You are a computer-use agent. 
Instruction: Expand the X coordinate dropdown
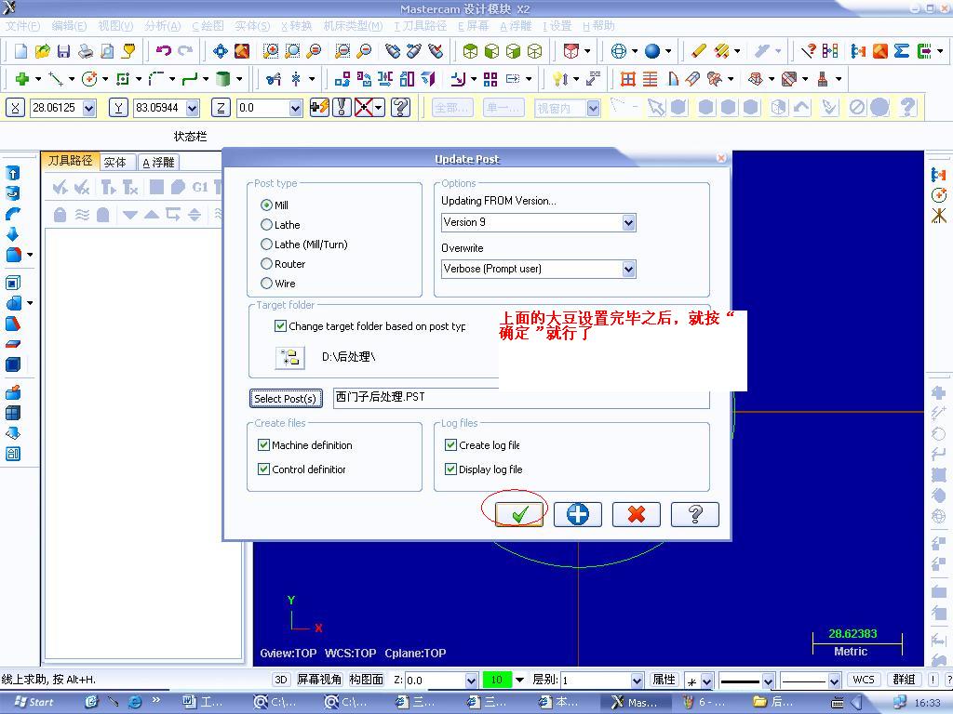coord(89,109)
